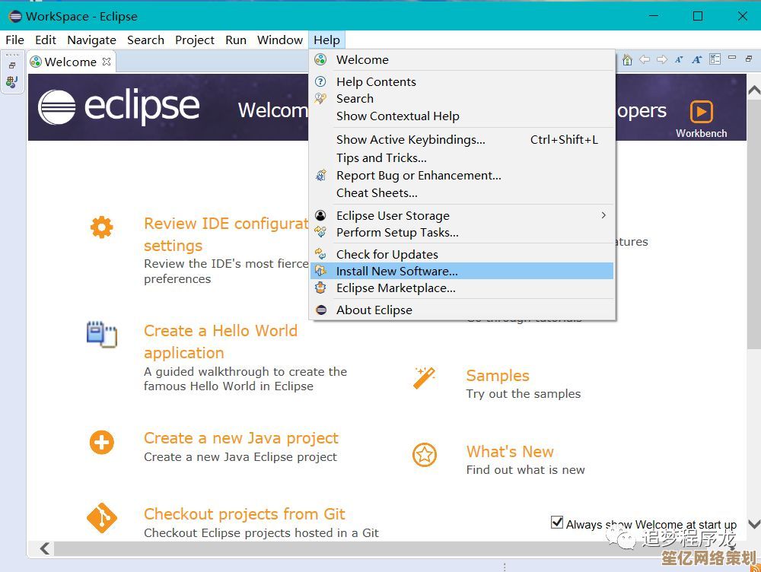Open the Workbench play icon
The image size is (761, 572).
pos(701,112)
